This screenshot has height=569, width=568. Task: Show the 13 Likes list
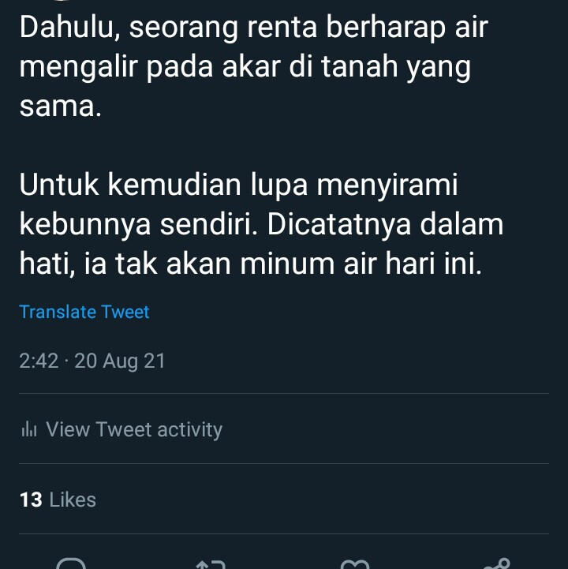[x=58, y=500]
